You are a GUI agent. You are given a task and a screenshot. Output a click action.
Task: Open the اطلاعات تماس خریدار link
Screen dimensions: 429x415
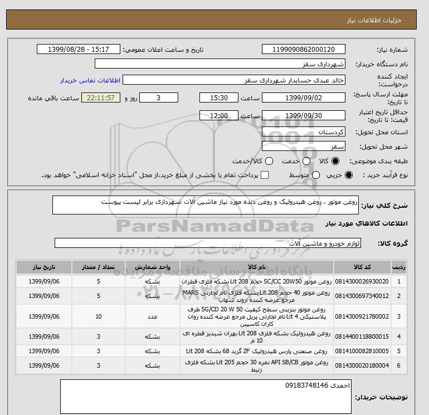[x=90, y=80]
